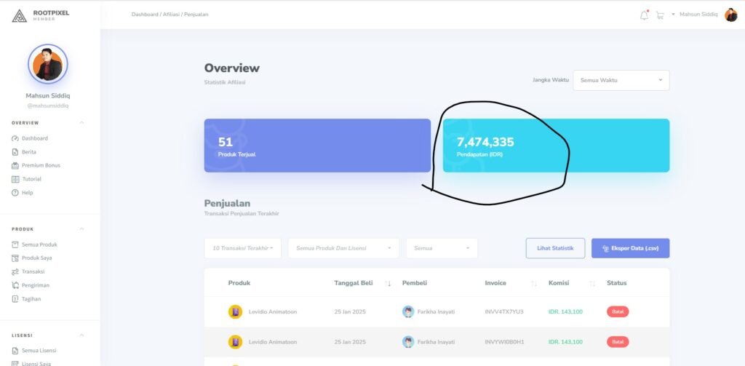This screenshot has height=366, width=745.
Task: Open the shopping cart icon
Action: click(660, 15)
